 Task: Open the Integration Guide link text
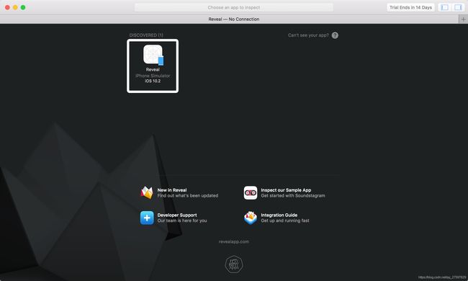(x=279, y=215)
